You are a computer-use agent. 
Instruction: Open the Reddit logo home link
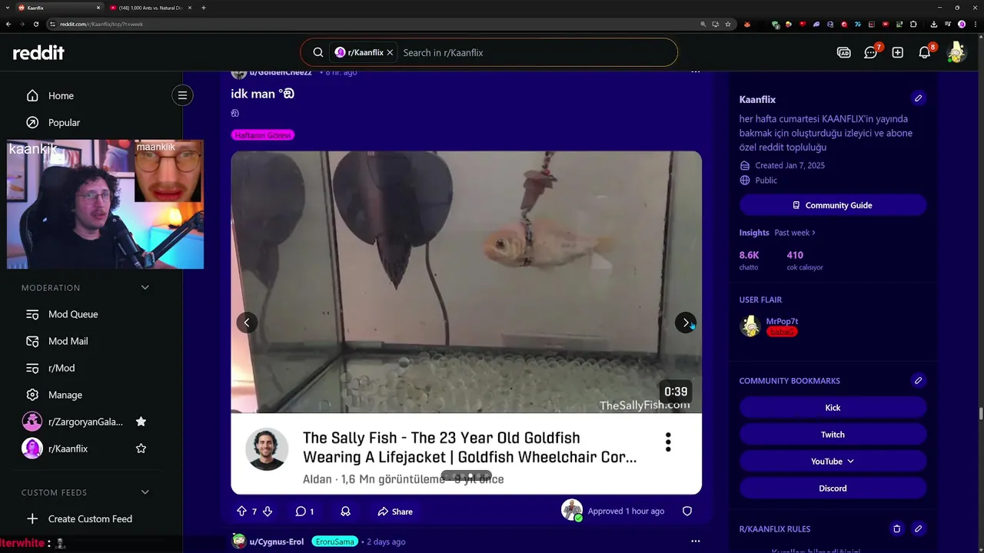tap(38, 52)
